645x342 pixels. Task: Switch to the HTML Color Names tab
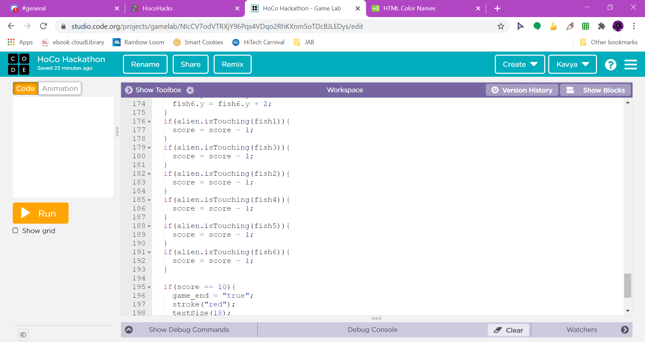click(x=426, y=8)
